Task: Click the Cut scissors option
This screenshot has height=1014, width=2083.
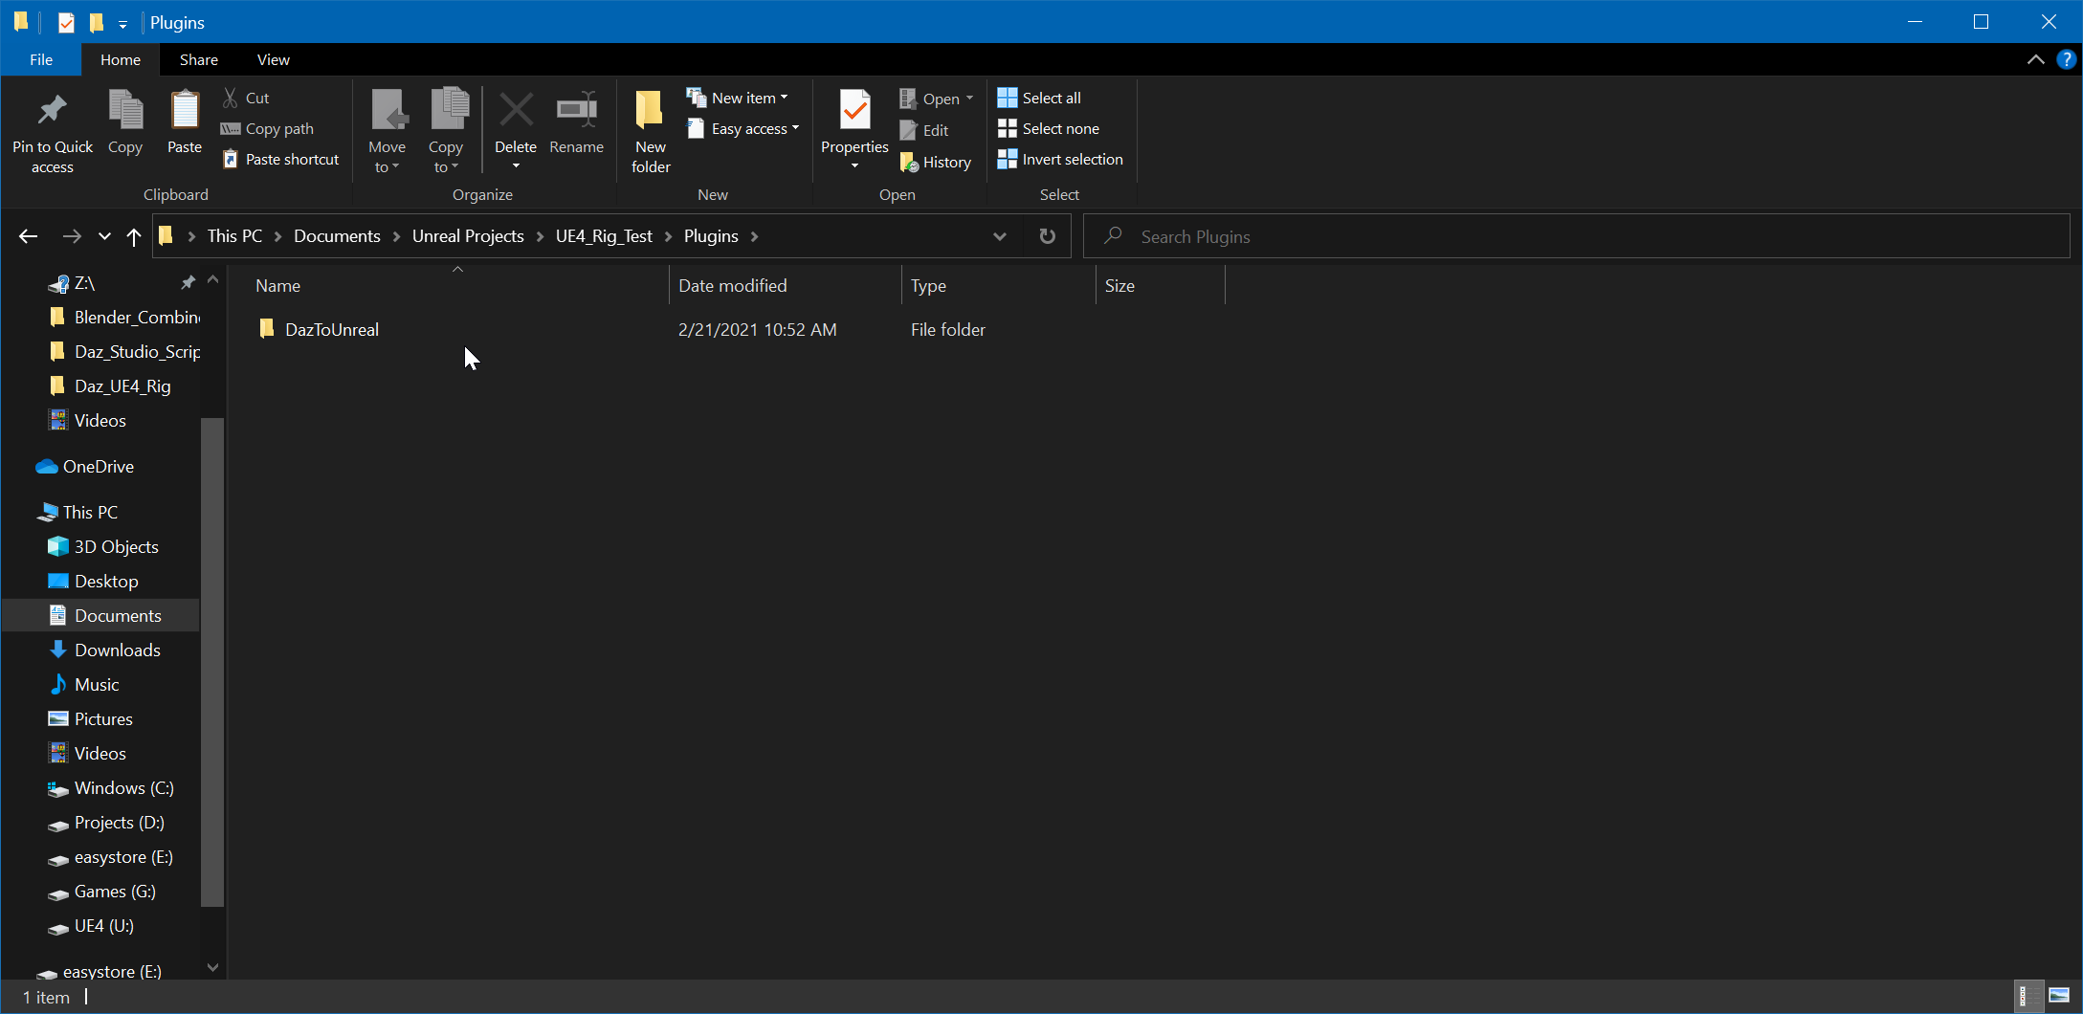Action: [246, 98]
